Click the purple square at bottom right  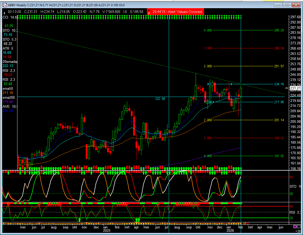click(295, 227)
